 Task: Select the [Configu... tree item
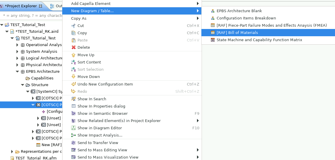click(x=54, y=112)
